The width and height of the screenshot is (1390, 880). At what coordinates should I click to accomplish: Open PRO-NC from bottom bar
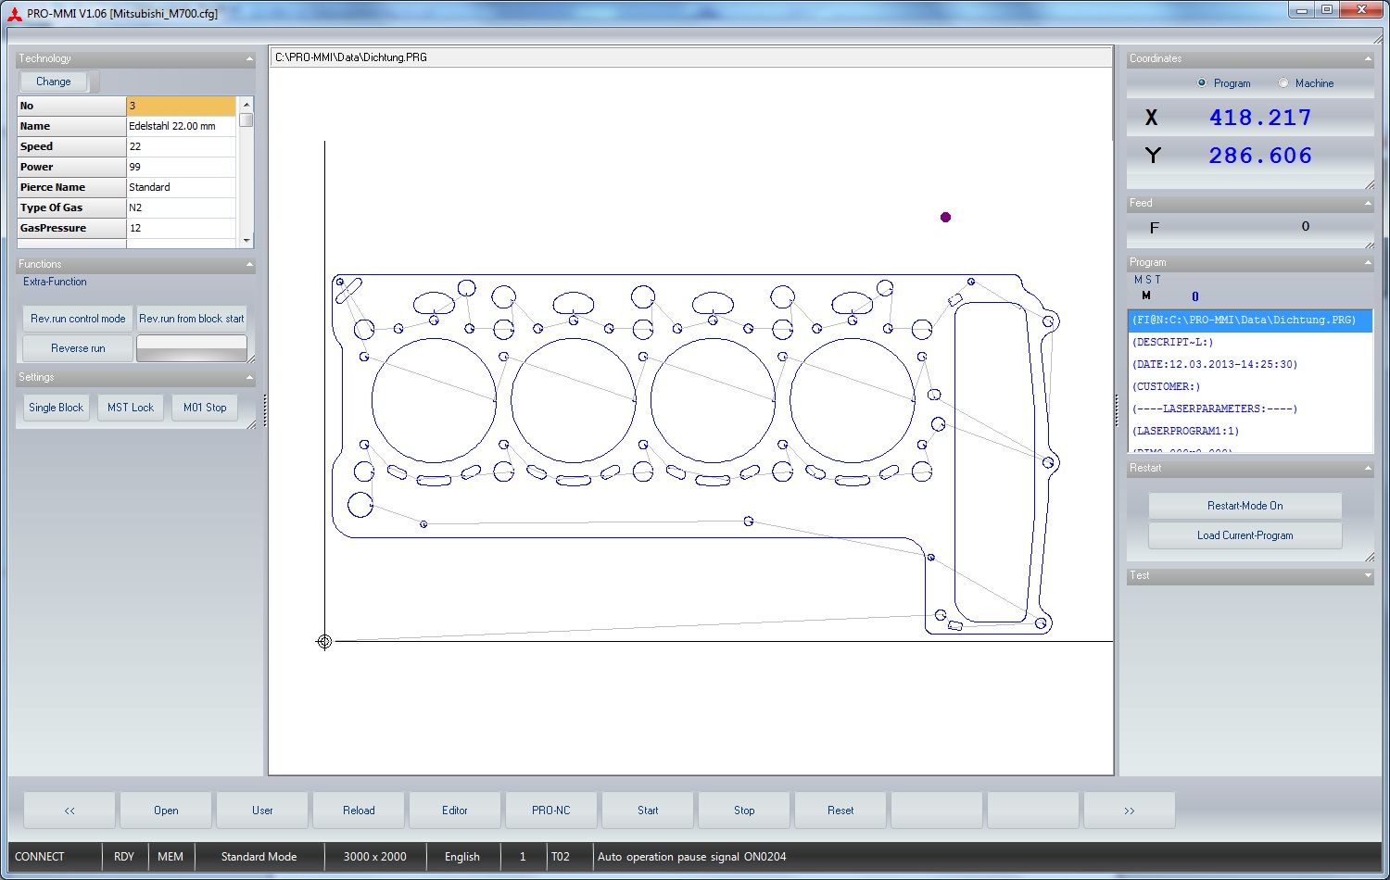[x=551, y=811]
